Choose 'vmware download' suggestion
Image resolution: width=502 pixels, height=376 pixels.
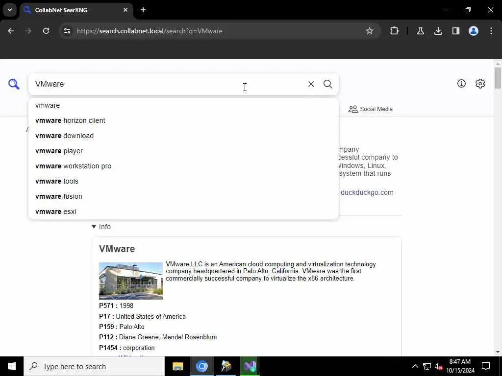(183, 136)
